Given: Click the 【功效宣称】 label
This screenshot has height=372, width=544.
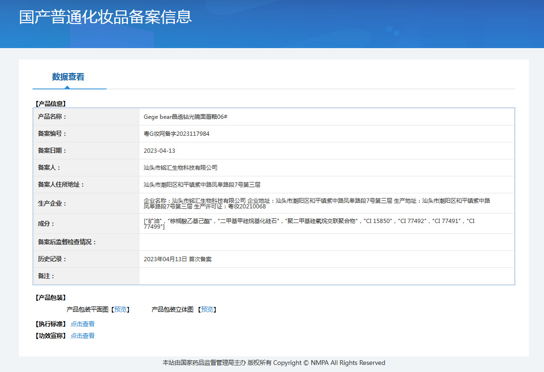Looking at the screenshot, I should (51, 336).
